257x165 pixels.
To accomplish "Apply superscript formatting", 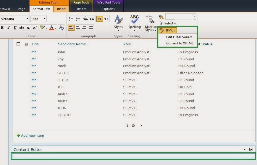I will 35,28.
